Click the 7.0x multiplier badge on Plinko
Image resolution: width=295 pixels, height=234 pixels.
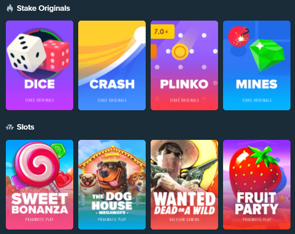162,31
